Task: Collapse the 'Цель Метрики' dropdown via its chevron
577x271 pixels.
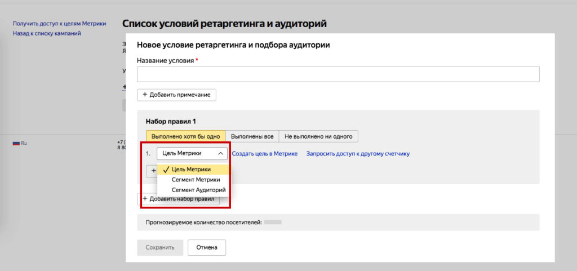Action: [x=220, y=153]
